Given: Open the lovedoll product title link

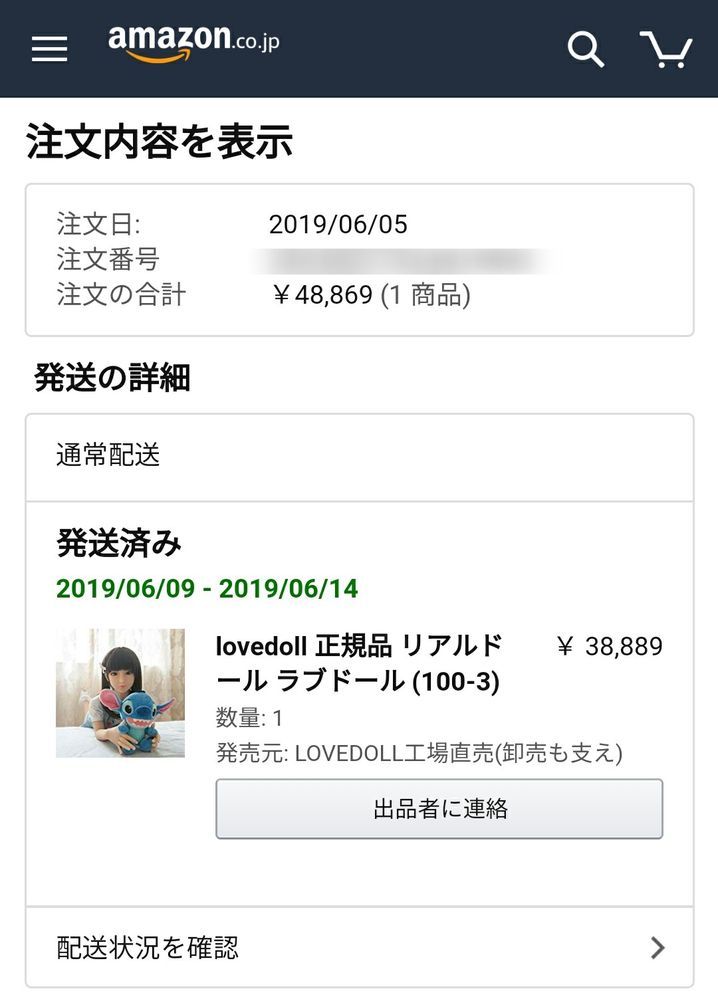Looking at the screenshot, I should 359,663.
